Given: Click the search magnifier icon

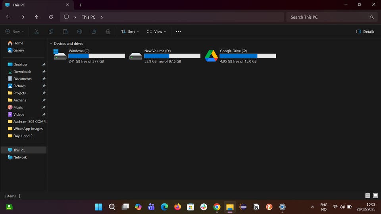Looking at the screenshot, I should tap(372, 17).
